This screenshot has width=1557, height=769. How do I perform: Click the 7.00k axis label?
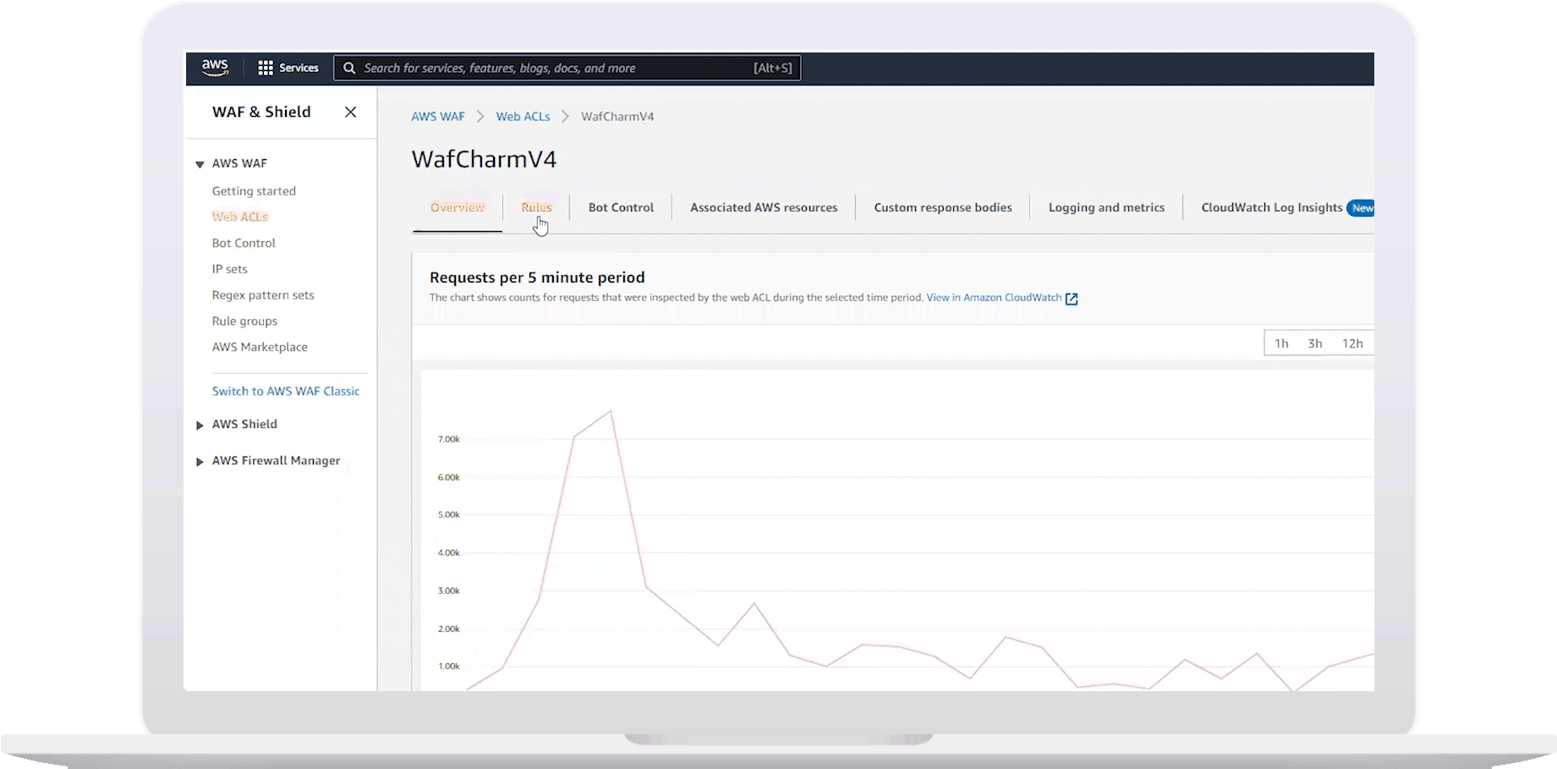pos(448,439)
